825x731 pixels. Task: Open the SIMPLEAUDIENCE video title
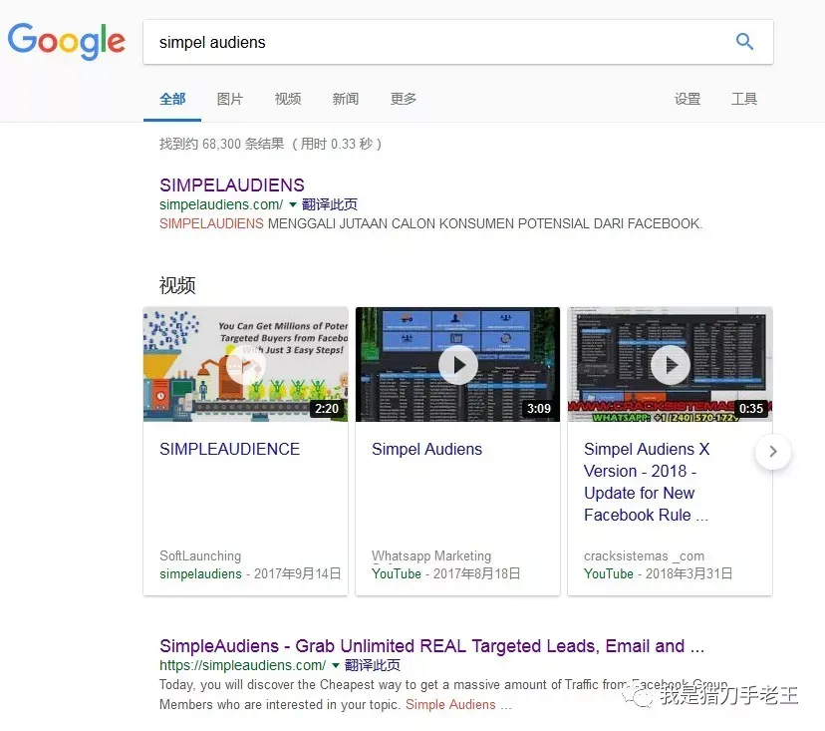pyautogui.click(x=229, y=449)
